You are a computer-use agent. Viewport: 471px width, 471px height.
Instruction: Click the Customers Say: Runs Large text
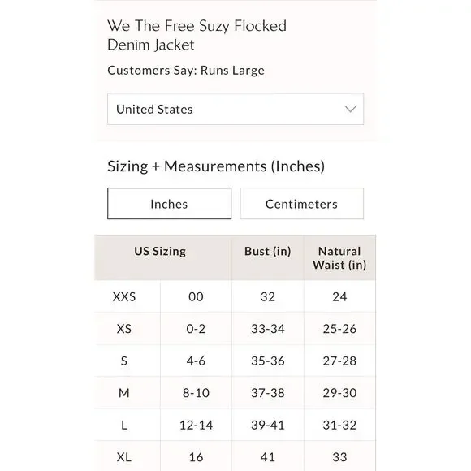[186, 71]
